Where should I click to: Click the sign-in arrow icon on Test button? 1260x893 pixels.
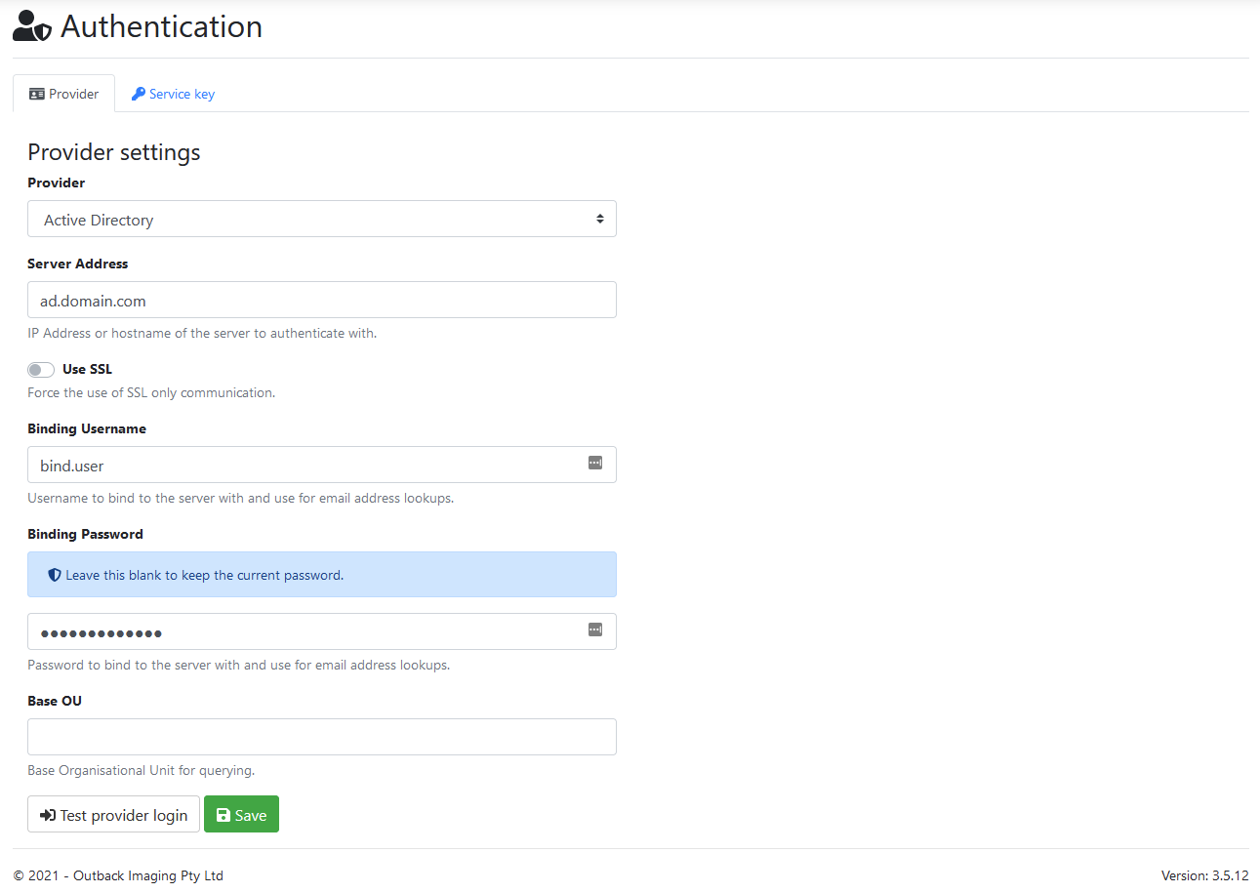pyautogui.click(x=48, y=815)
